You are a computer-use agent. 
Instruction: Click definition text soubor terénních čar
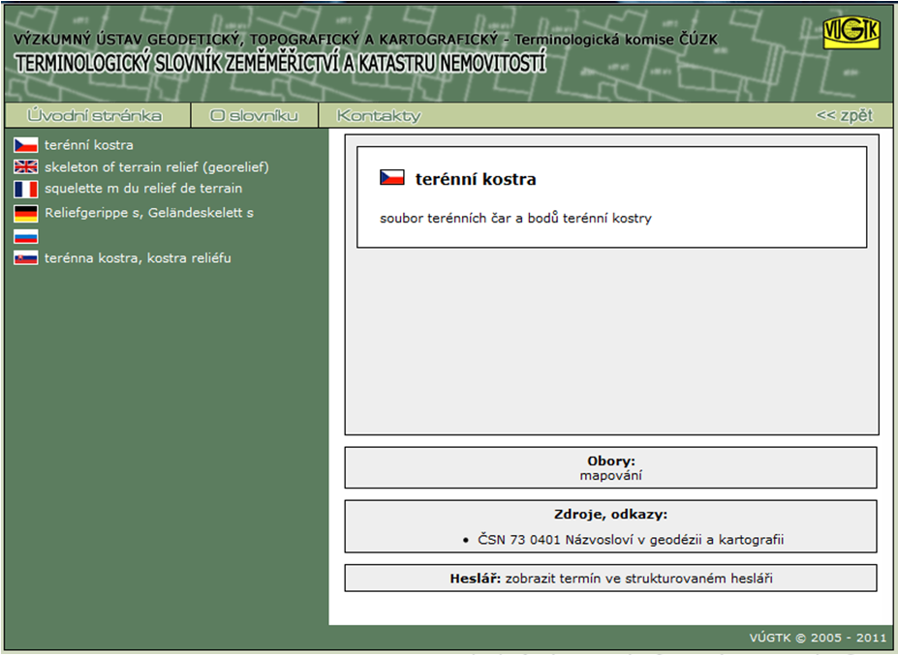[515, 218]
